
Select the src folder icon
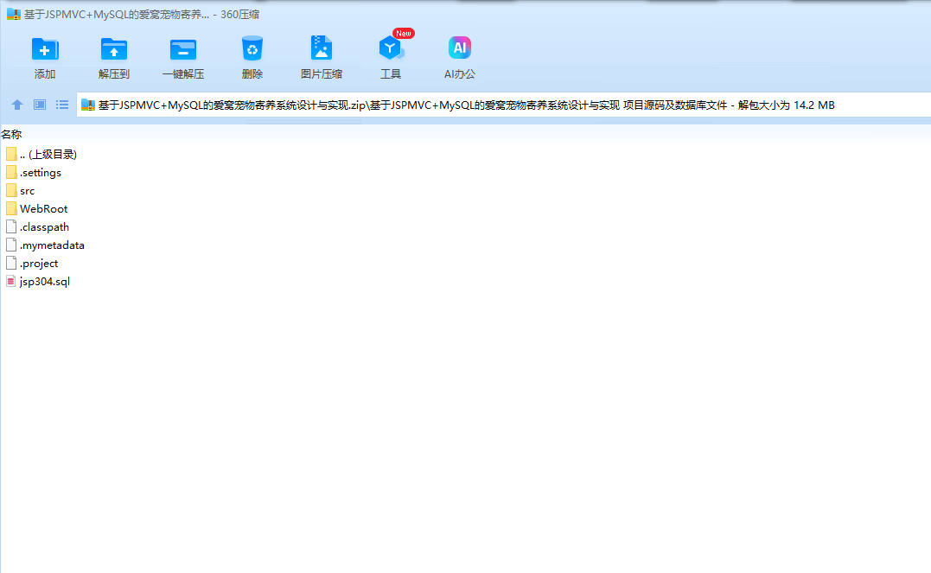pos(11,191)
